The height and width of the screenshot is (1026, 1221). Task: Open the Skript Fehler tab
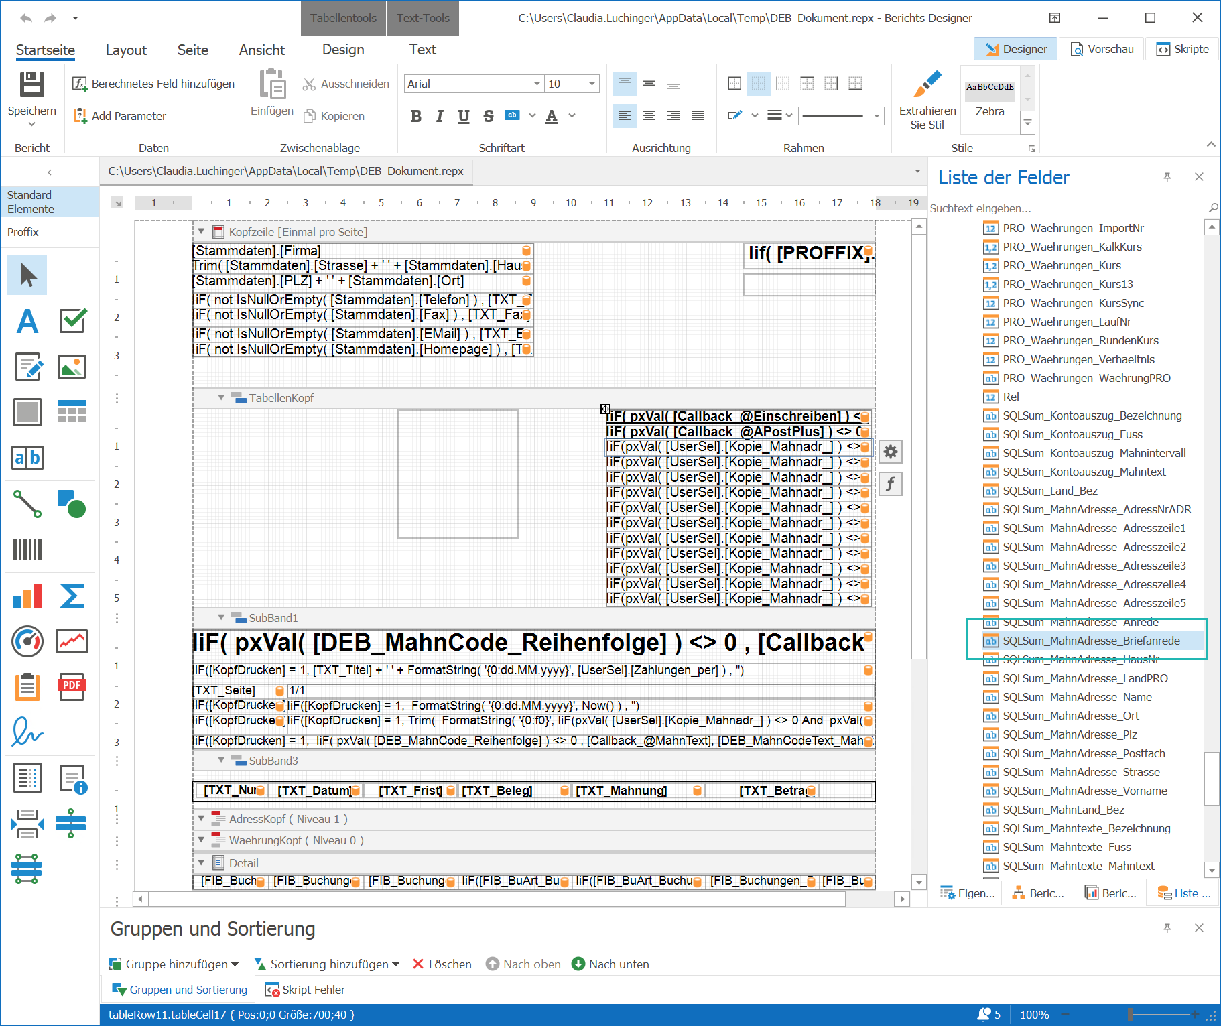(x=306, y=990)
